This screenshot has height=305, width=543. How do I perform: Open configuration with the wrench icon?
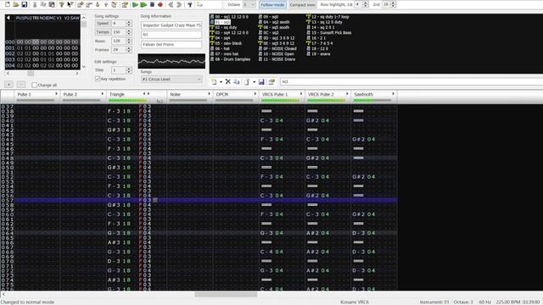[190, 4]
